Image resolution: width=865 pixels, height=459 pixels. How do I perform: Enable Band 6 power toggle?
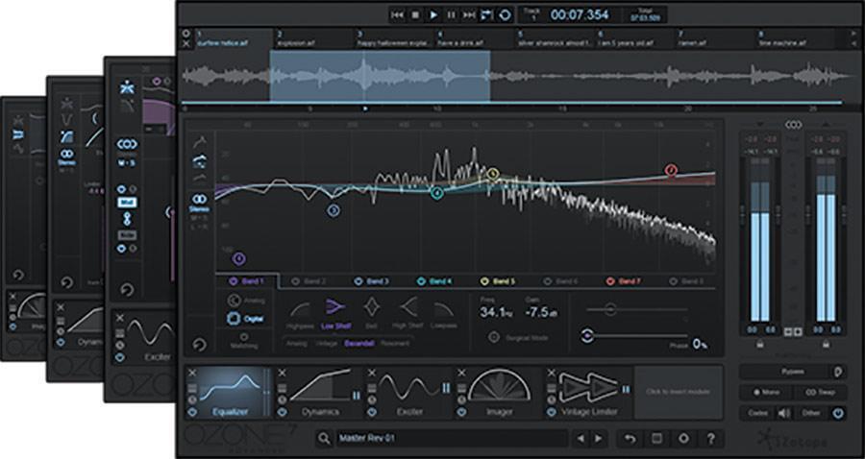click(547, 281)
